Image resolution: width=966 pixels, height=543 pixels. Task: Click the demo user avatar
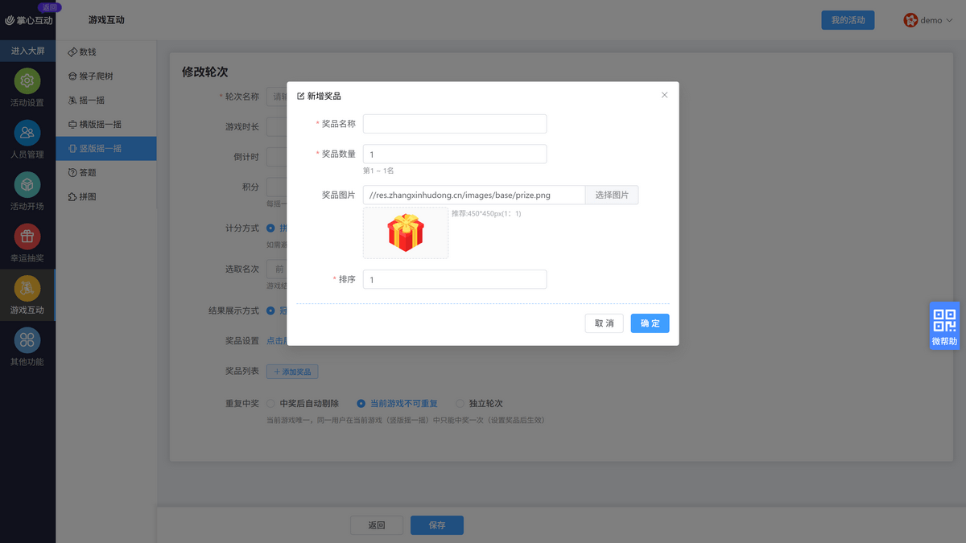910,20
